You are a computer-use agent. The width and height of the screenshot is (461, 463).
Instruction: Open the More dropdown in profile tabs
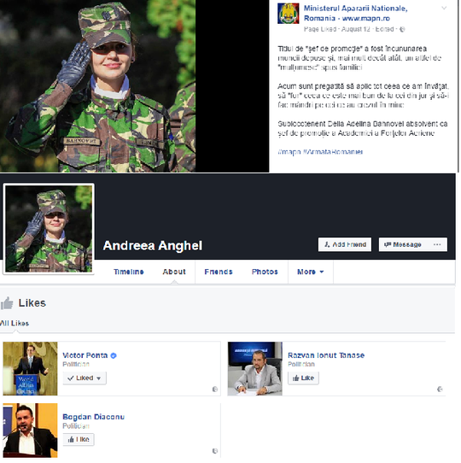click(x=311, y=272)
